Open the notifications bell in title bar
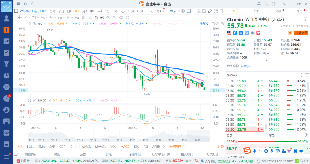 pos(26,4)
